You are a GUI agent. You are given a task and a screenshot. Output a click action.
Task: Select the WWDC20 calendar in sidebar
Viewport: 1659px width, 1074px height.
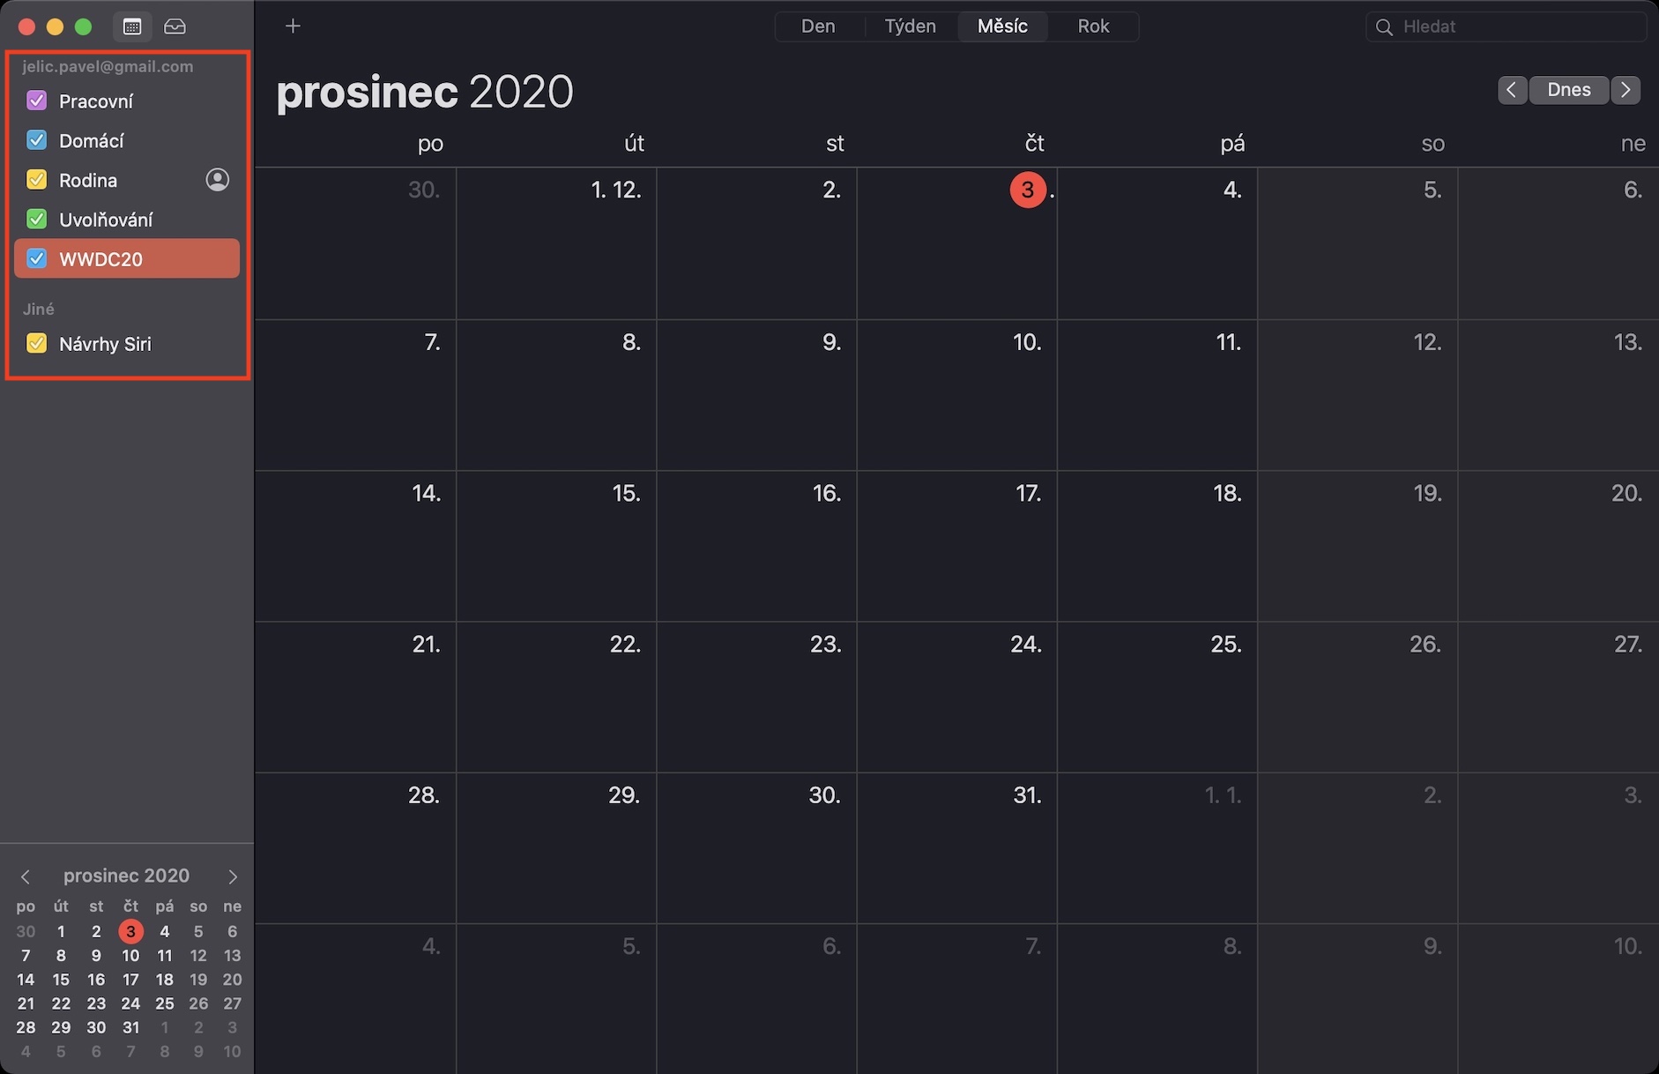pyautogui.click(x=132, y=259)
